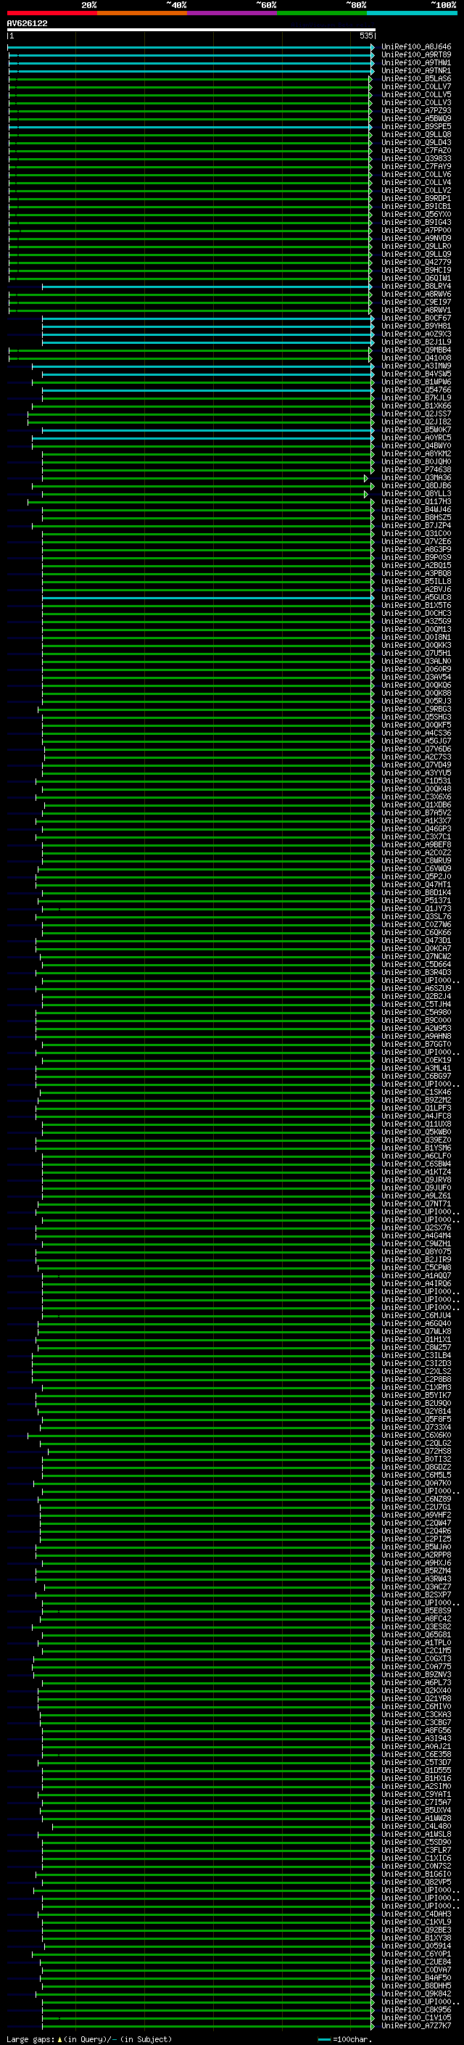Click label UniRef100_C9RBG3

416,709
